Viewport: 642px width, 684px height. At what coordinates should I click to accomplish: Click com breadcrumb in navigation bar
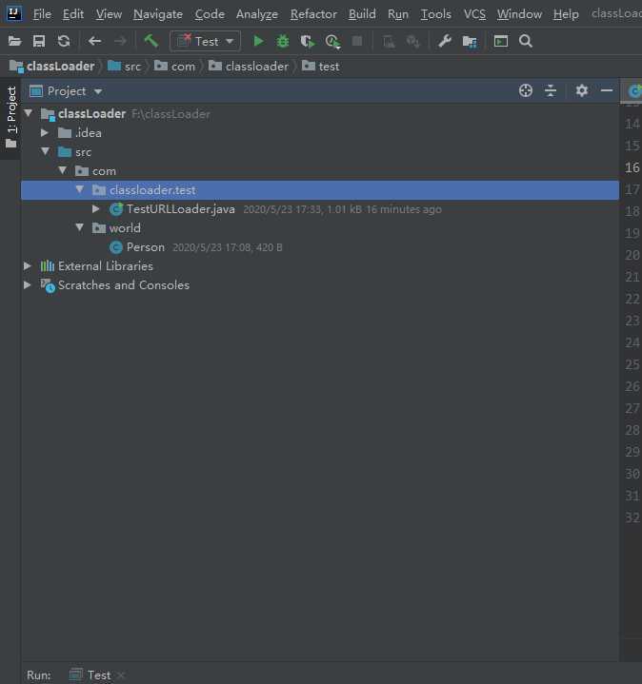(x=174, y=67)
